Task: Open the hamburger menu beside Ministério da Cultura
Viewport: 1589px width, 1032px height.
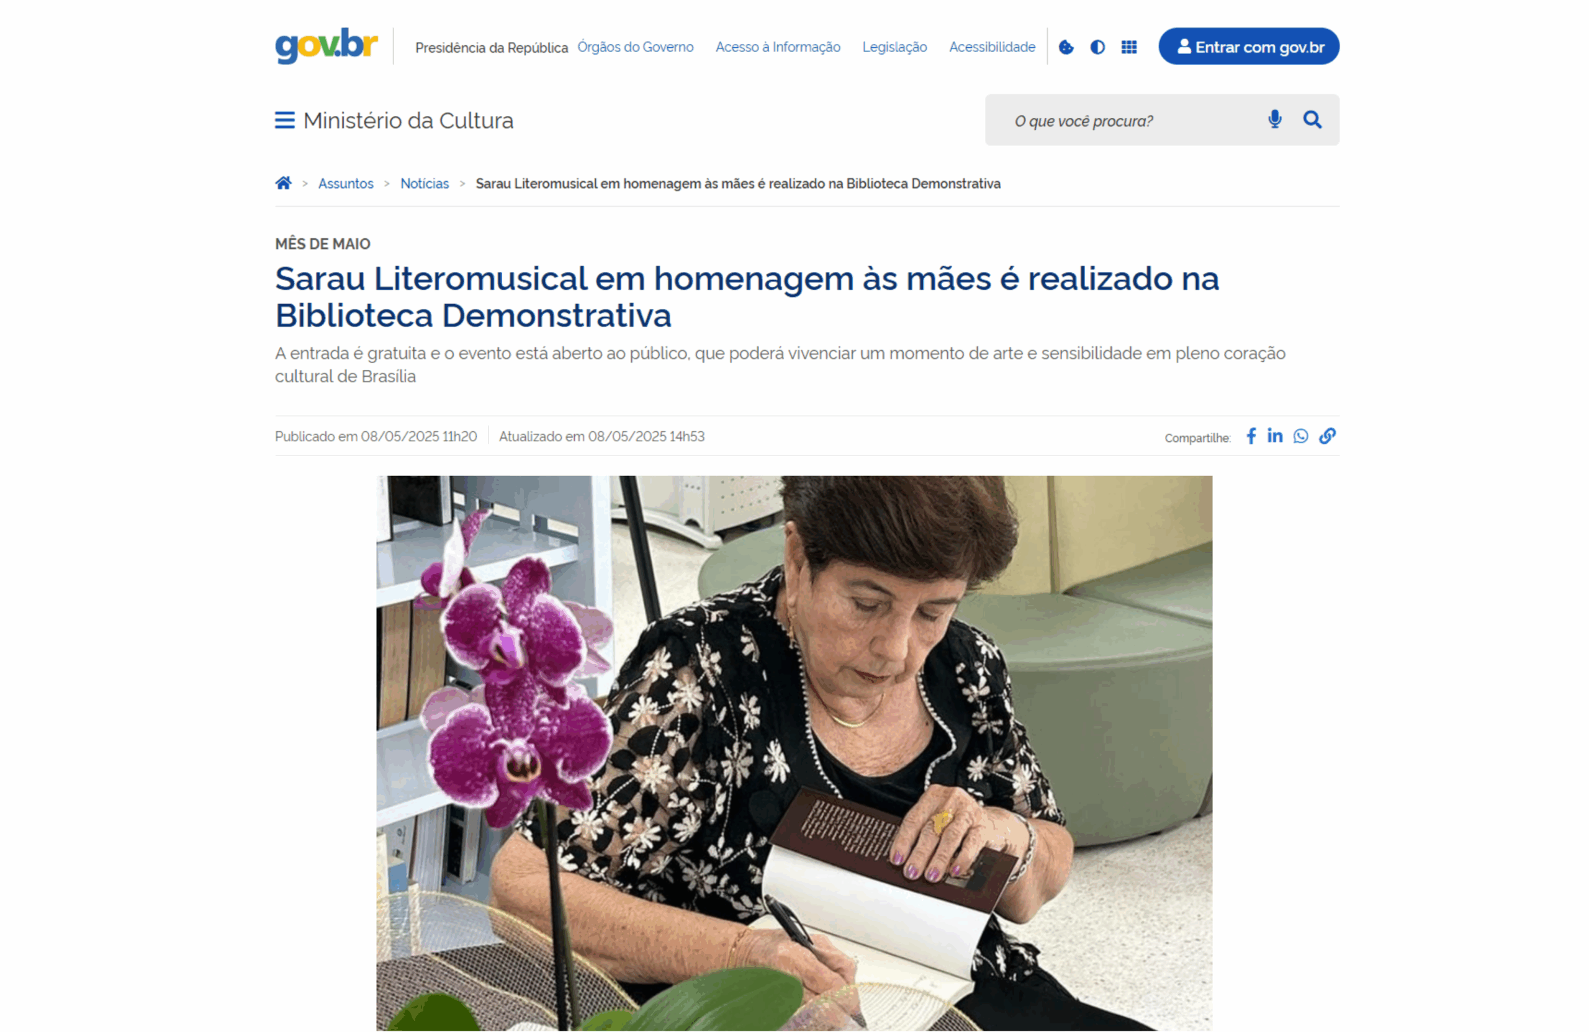Action: click(284, 120)
